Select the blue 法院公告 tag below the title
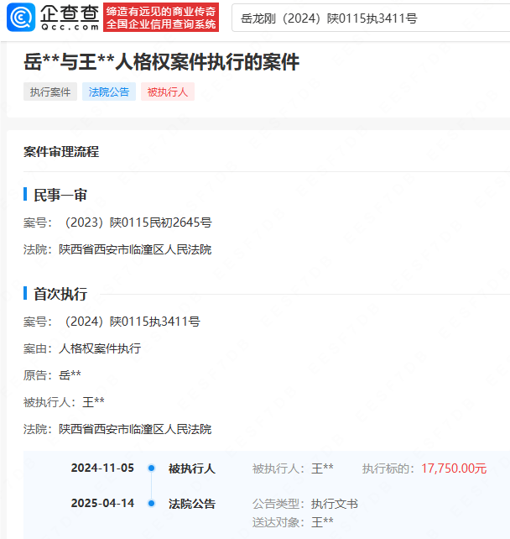This screenshot has width=510, height=539. pyautogui.click(x=109, y=92)
